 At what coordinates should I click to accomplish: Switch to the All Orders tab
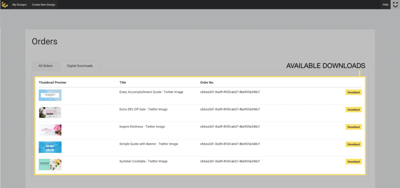pos(45,66)
